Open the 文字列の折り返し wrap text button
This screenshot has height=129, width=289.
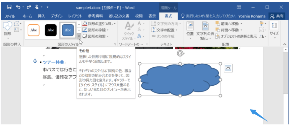(x=205, y=31)
